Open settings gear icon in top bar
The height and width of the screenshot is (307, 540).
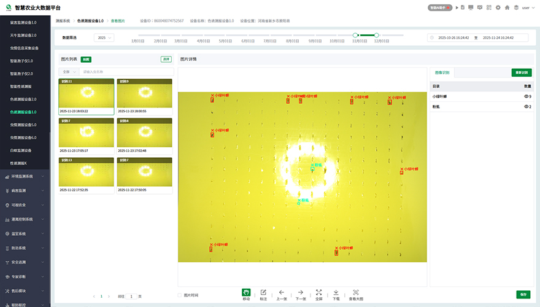coord(498,7)
